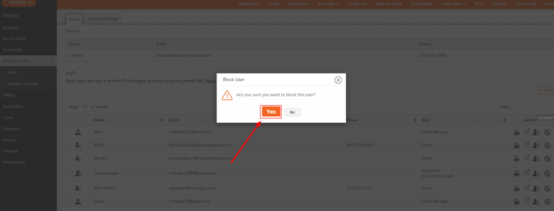Open the entries per page dropdown

click(88, 107)
